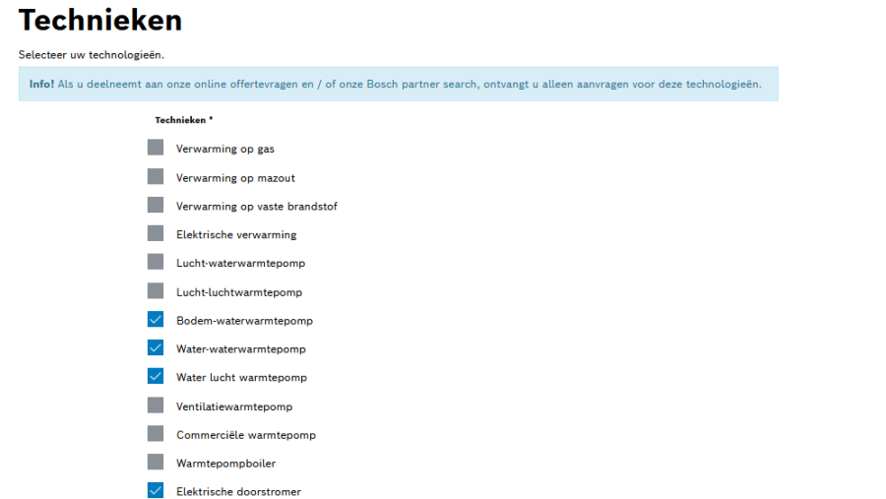Click the 'Lucht-waterwarmtepomp' label

click(x=240, y=264)
